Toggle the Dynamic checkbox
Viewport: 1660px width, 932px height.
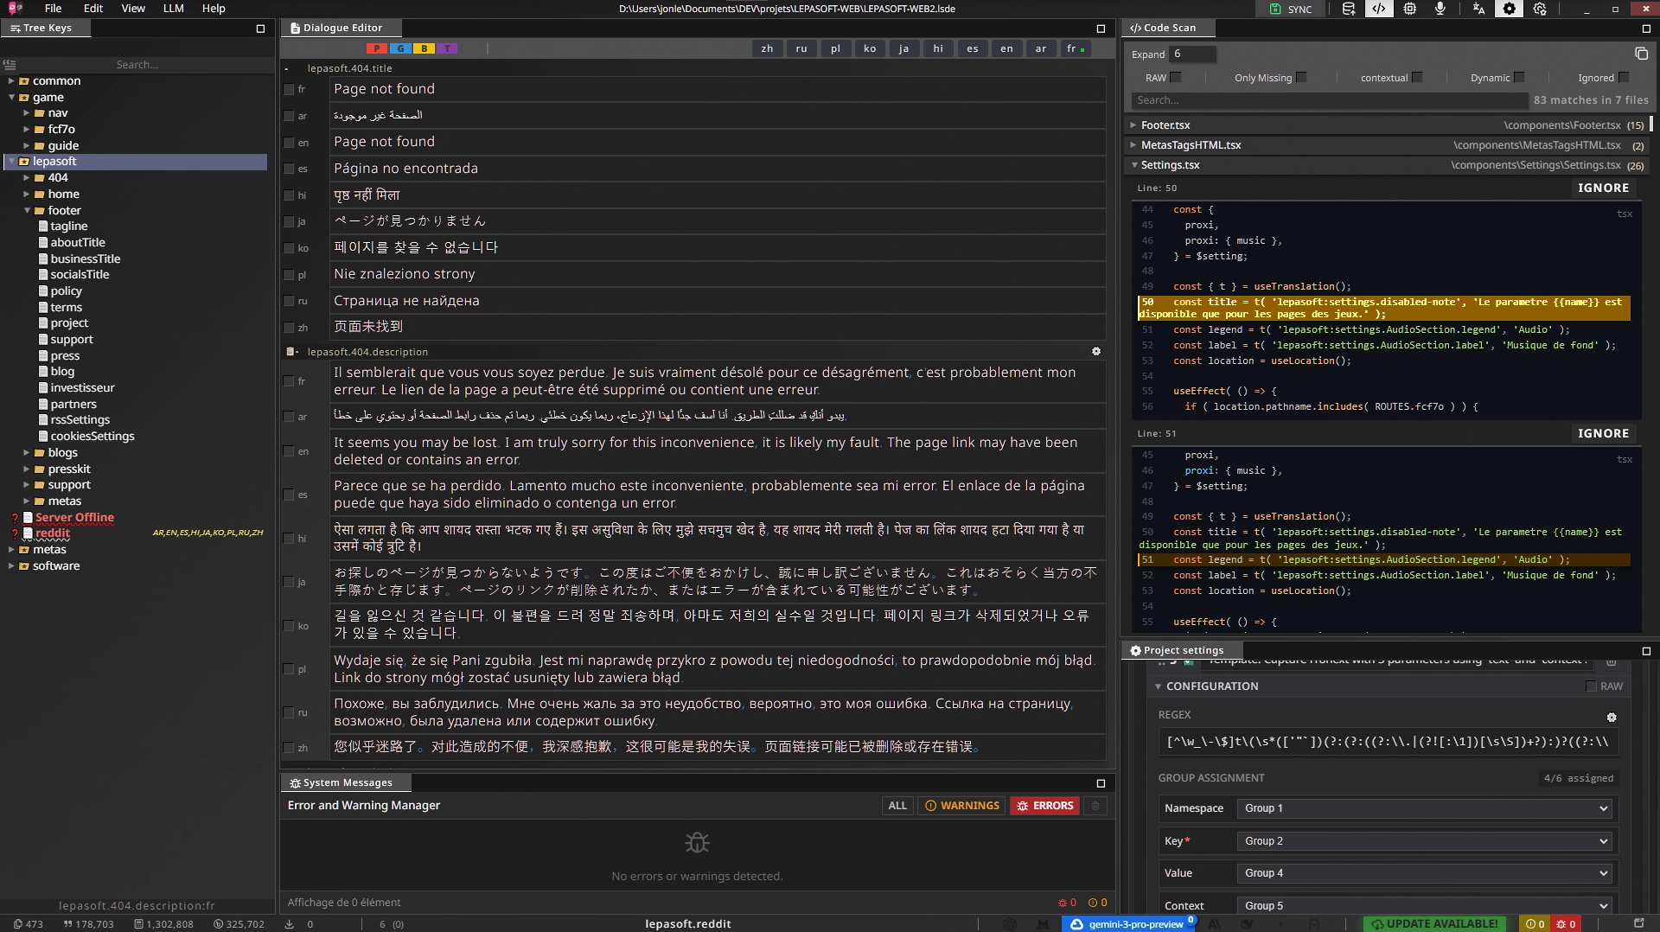pos(1519,77)
